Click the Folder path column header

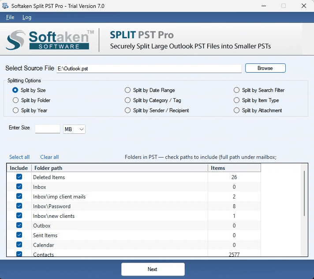tap(120, 168)
